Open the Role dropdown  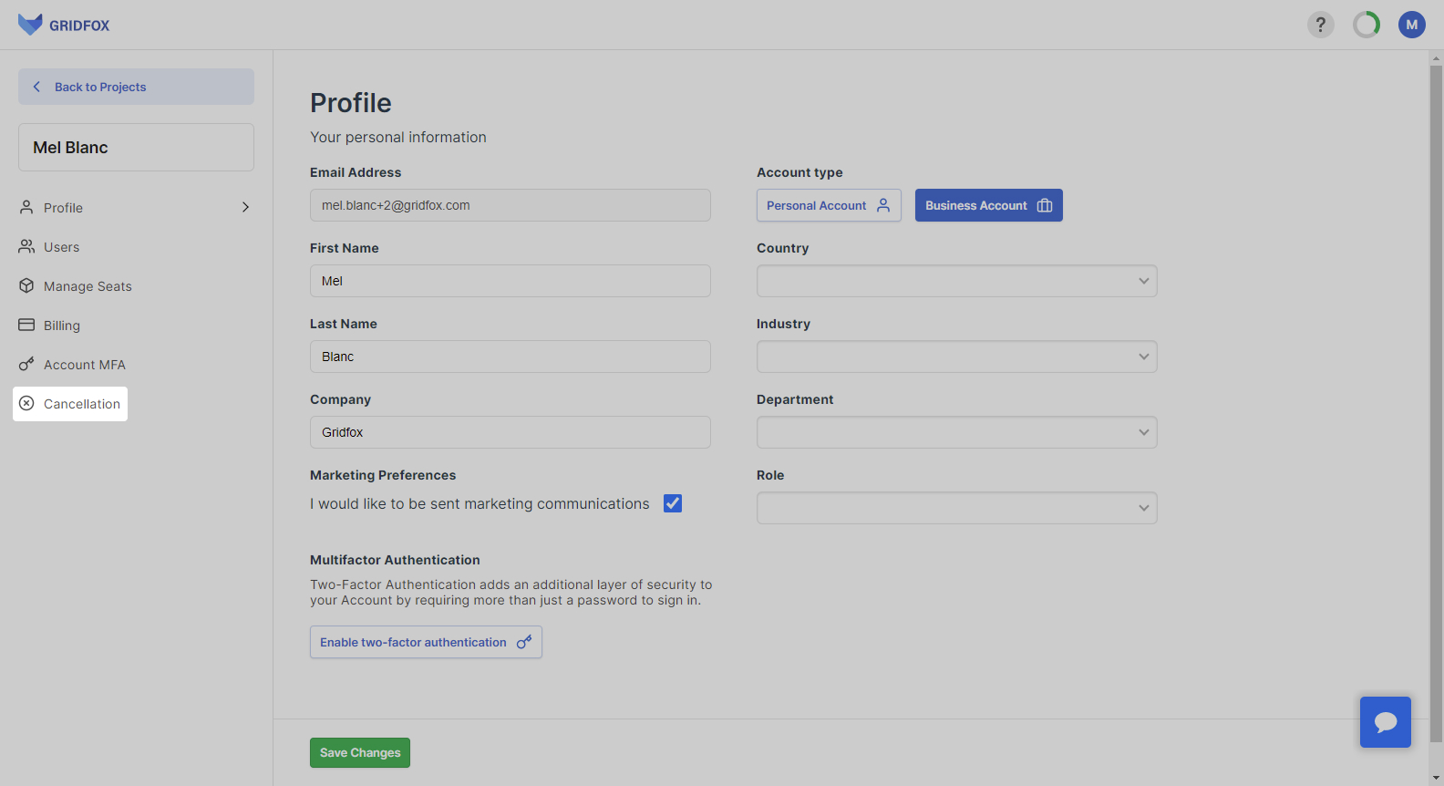click(956, 508)
